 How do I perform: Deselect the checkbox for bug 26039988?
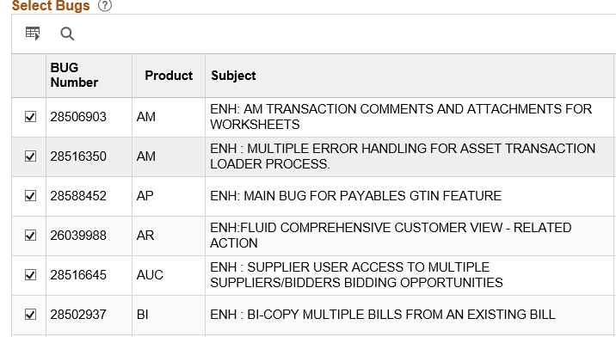(30, 236)
